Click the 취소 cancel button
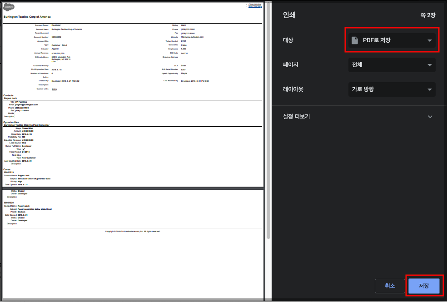This screenshot has height=302, width=447. click(x=390, y=286)
